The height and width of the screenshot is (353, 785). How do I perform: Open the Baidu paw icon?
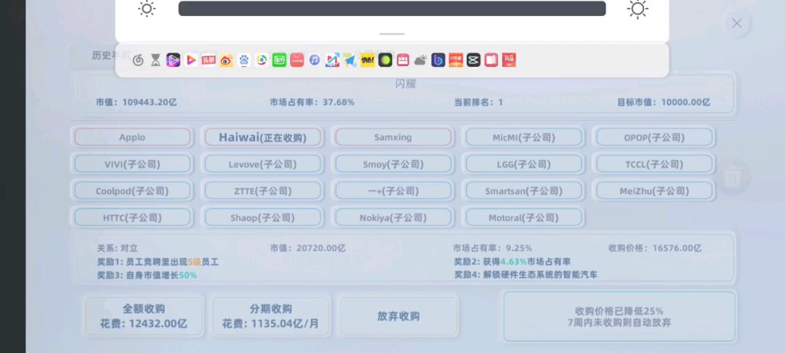pos(243,60)
